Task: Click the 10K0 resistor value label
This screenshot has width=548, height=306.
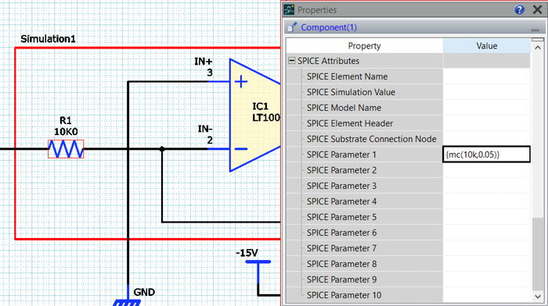Action: pyautogui.click(x=66, y=132)
